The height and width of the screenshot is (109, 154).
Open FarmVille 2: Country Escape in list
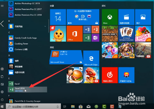click(x=28, y=101)
